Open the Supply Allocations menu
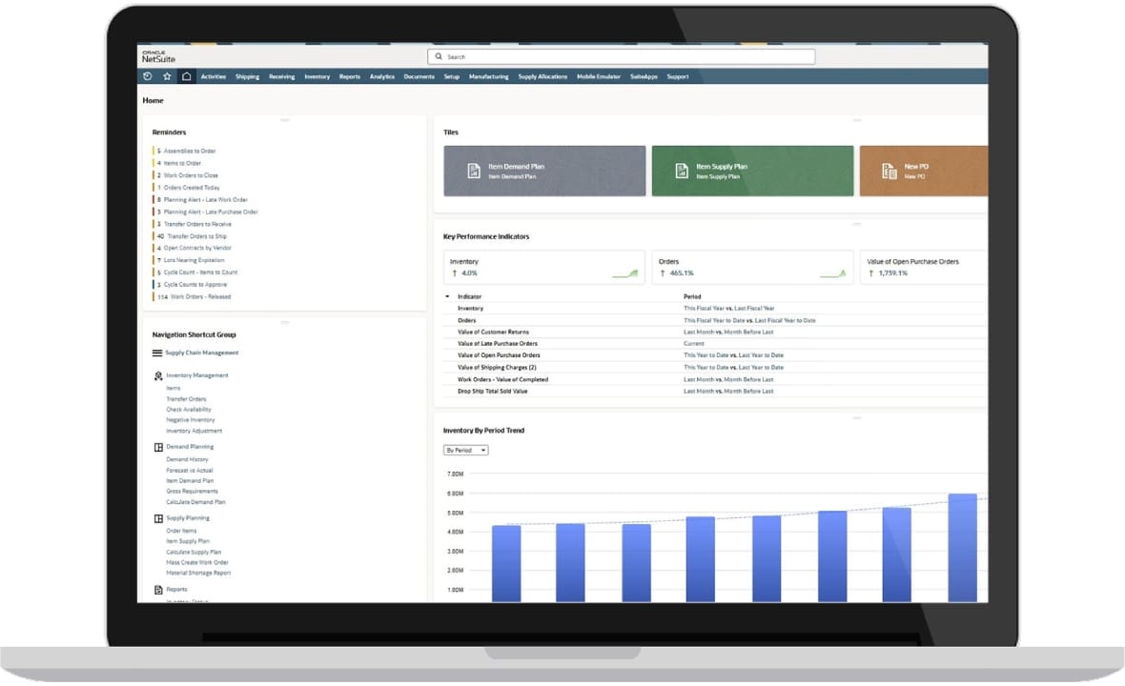This screenshot has width=1125, height=686. coord(542,76)
